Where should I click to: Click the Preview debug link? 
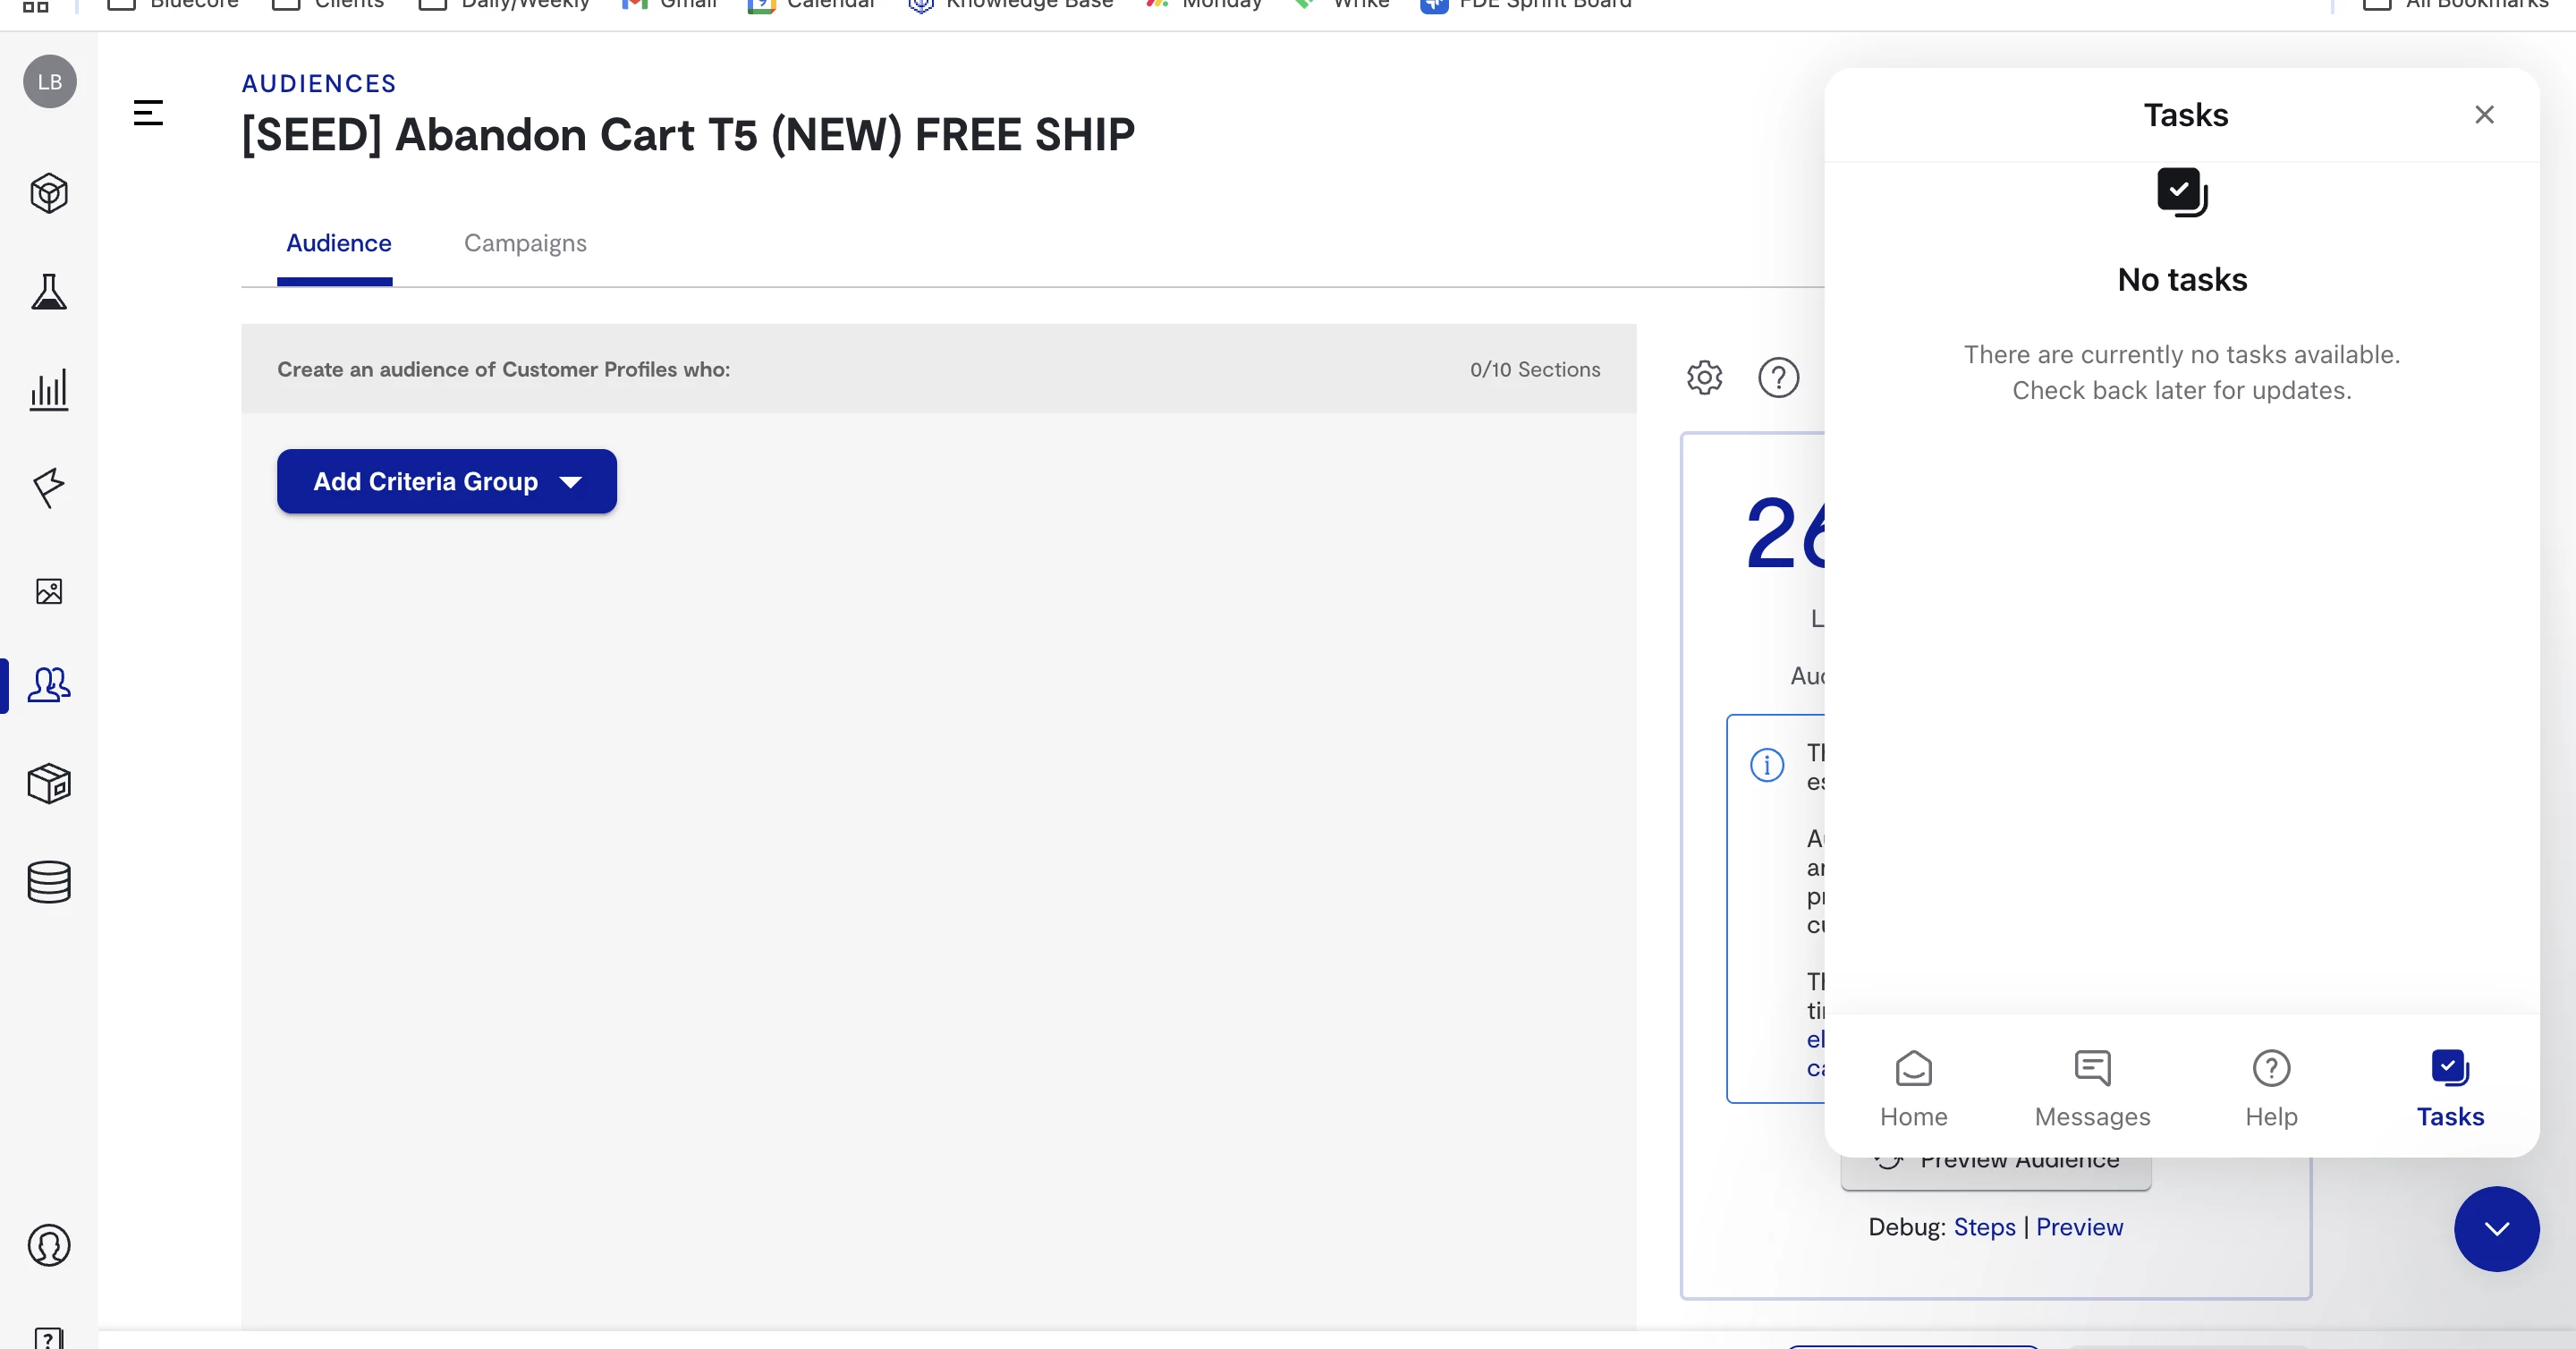tap(2079, 1227)
